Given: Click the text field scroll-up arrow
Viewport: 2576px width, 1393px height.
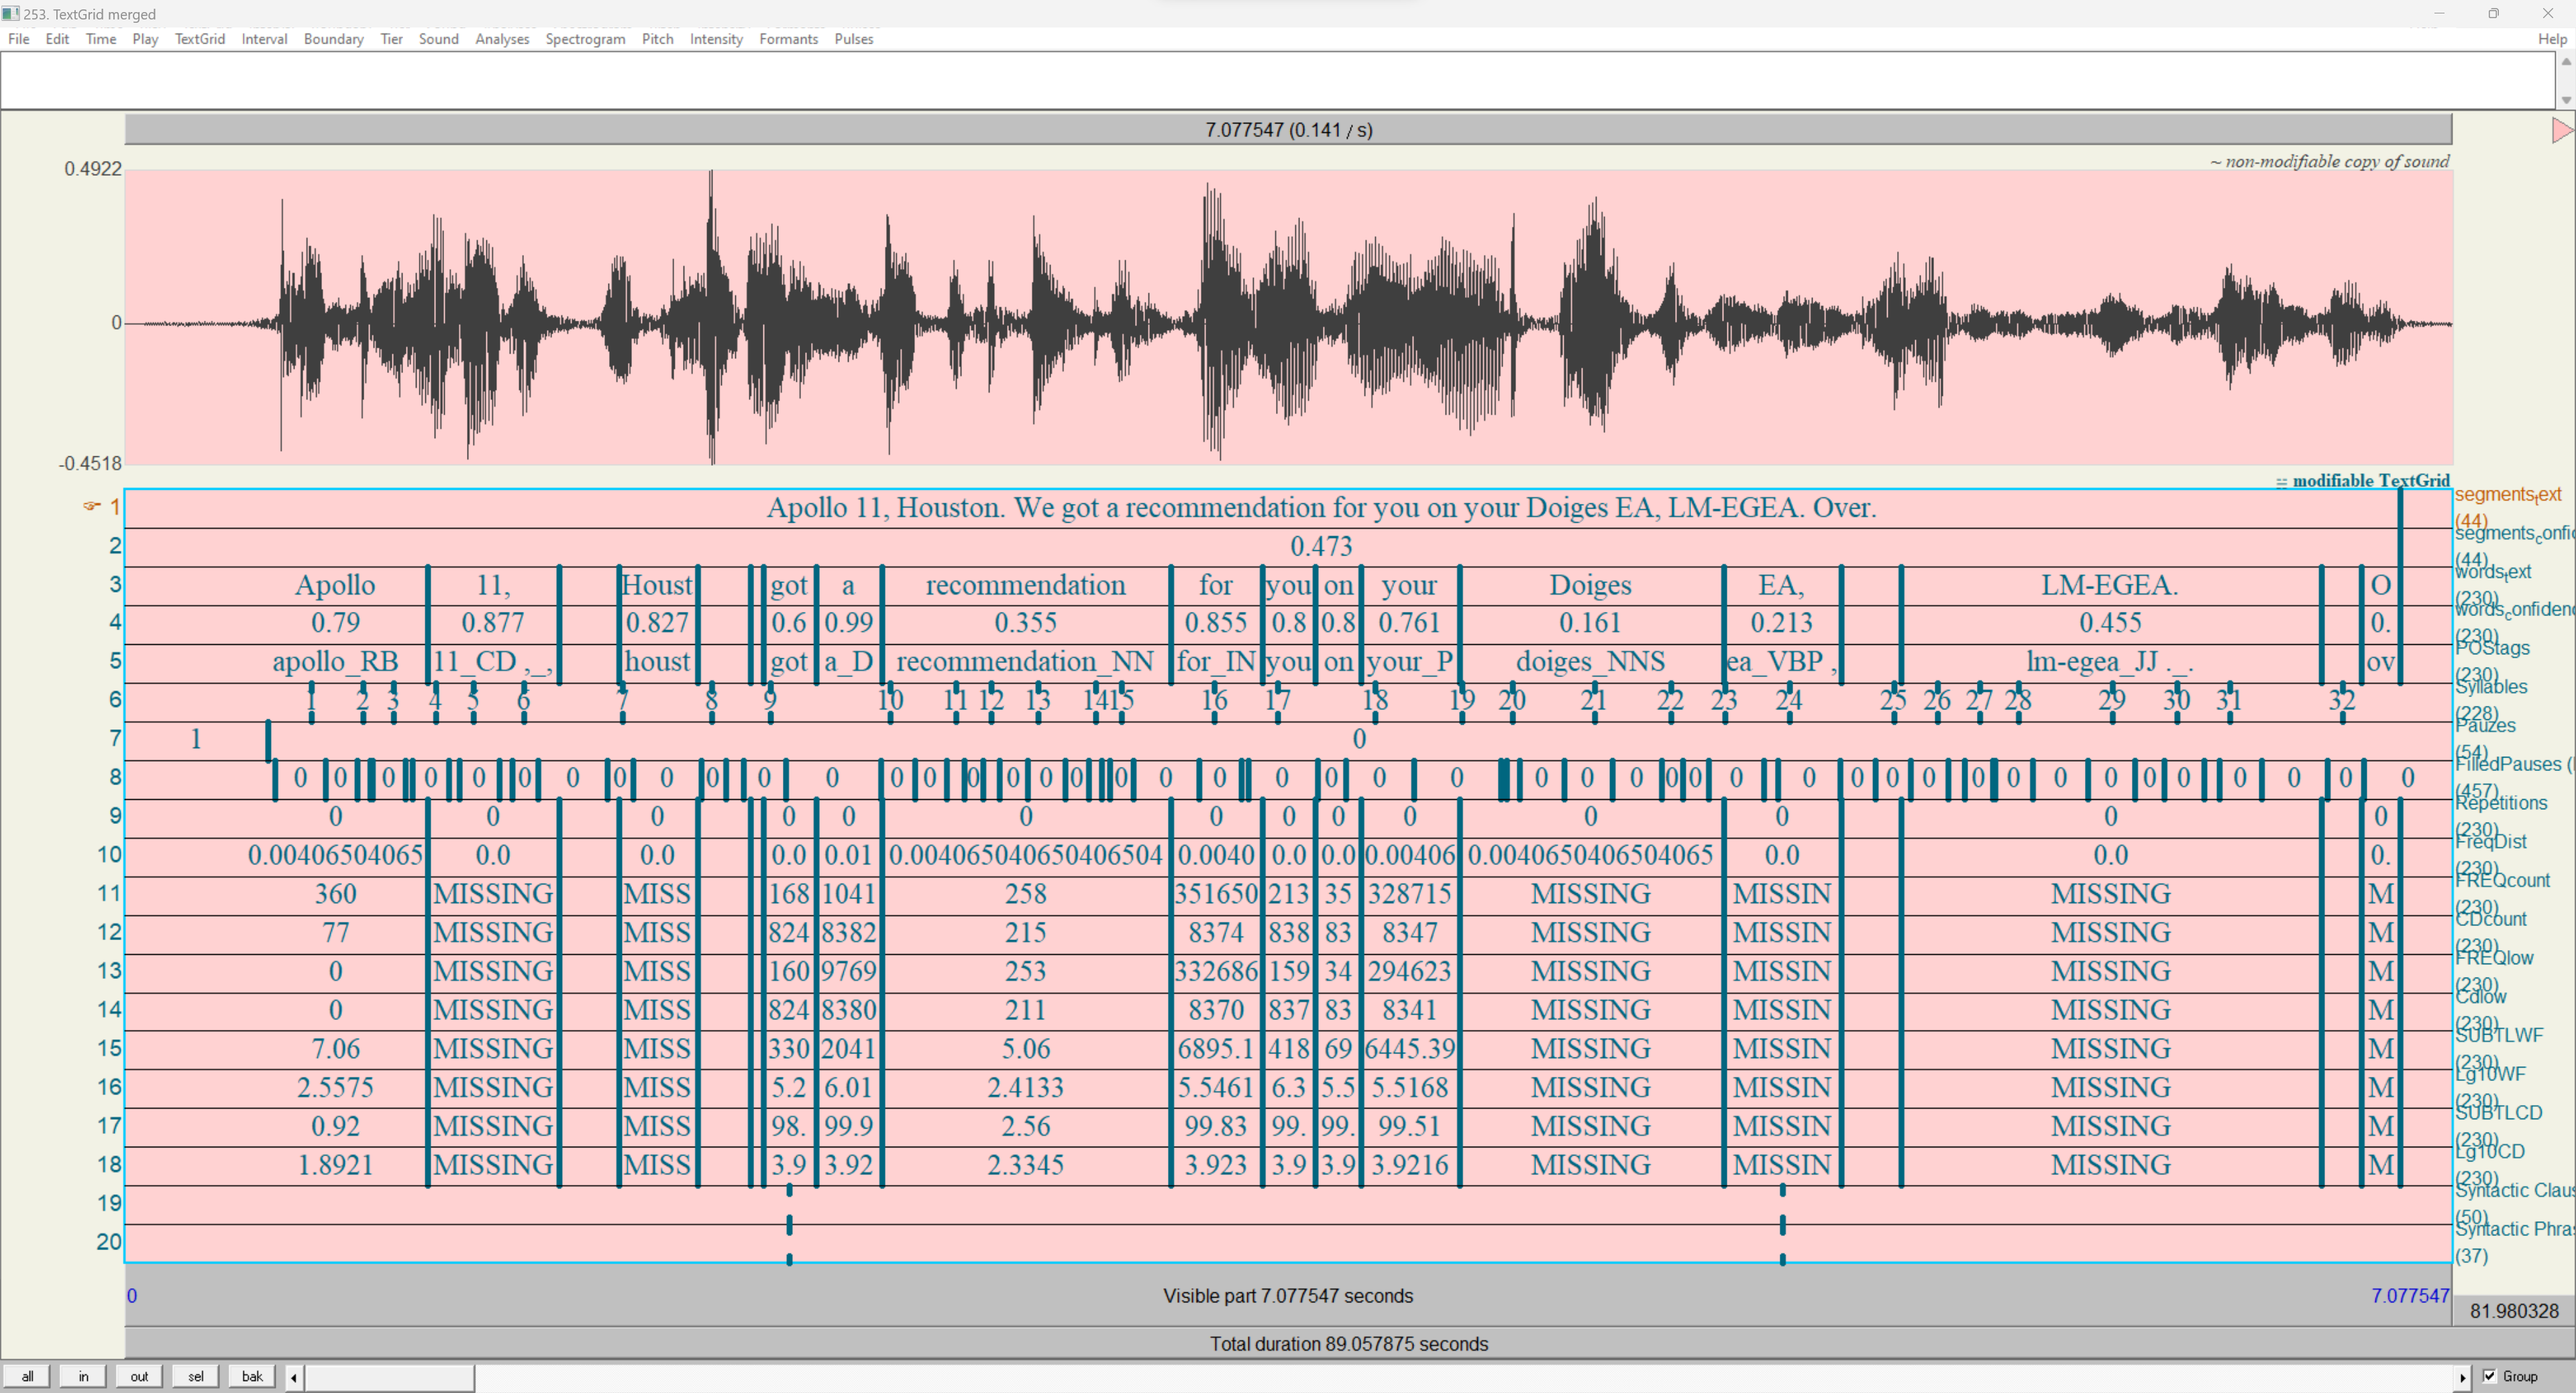Looking at the screenshot, I should [x=2566, y=61].
